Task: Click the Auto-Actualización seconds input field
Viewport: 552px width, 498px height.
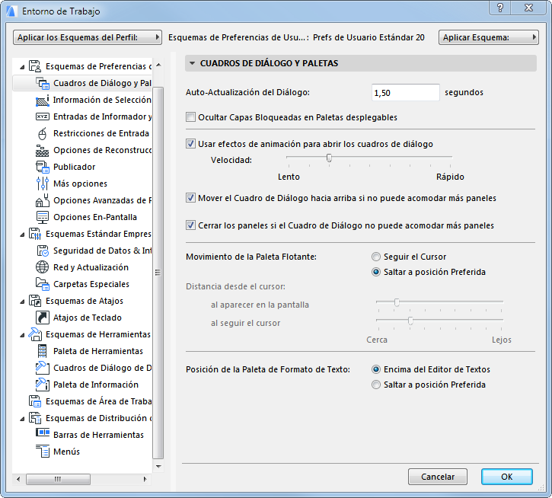Action: coord(406,93)
